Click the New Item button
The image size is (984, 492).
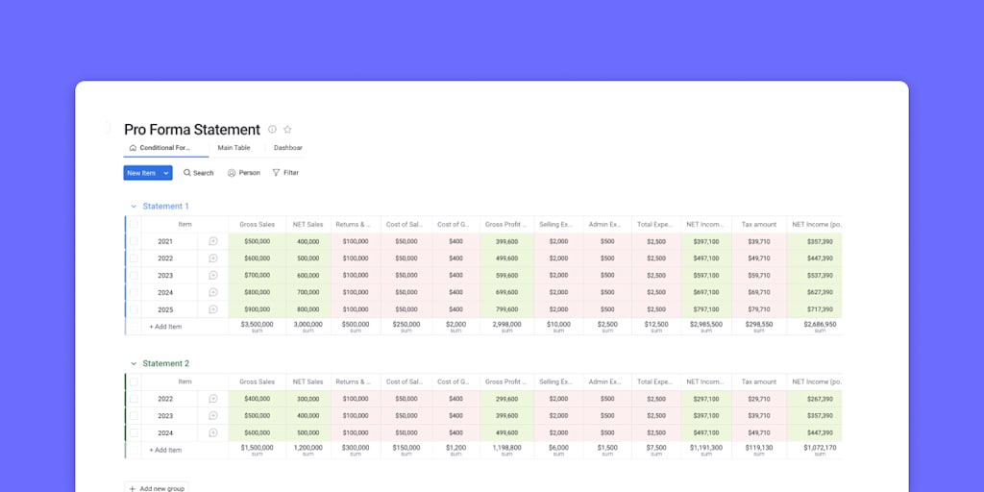coord(141,173)
